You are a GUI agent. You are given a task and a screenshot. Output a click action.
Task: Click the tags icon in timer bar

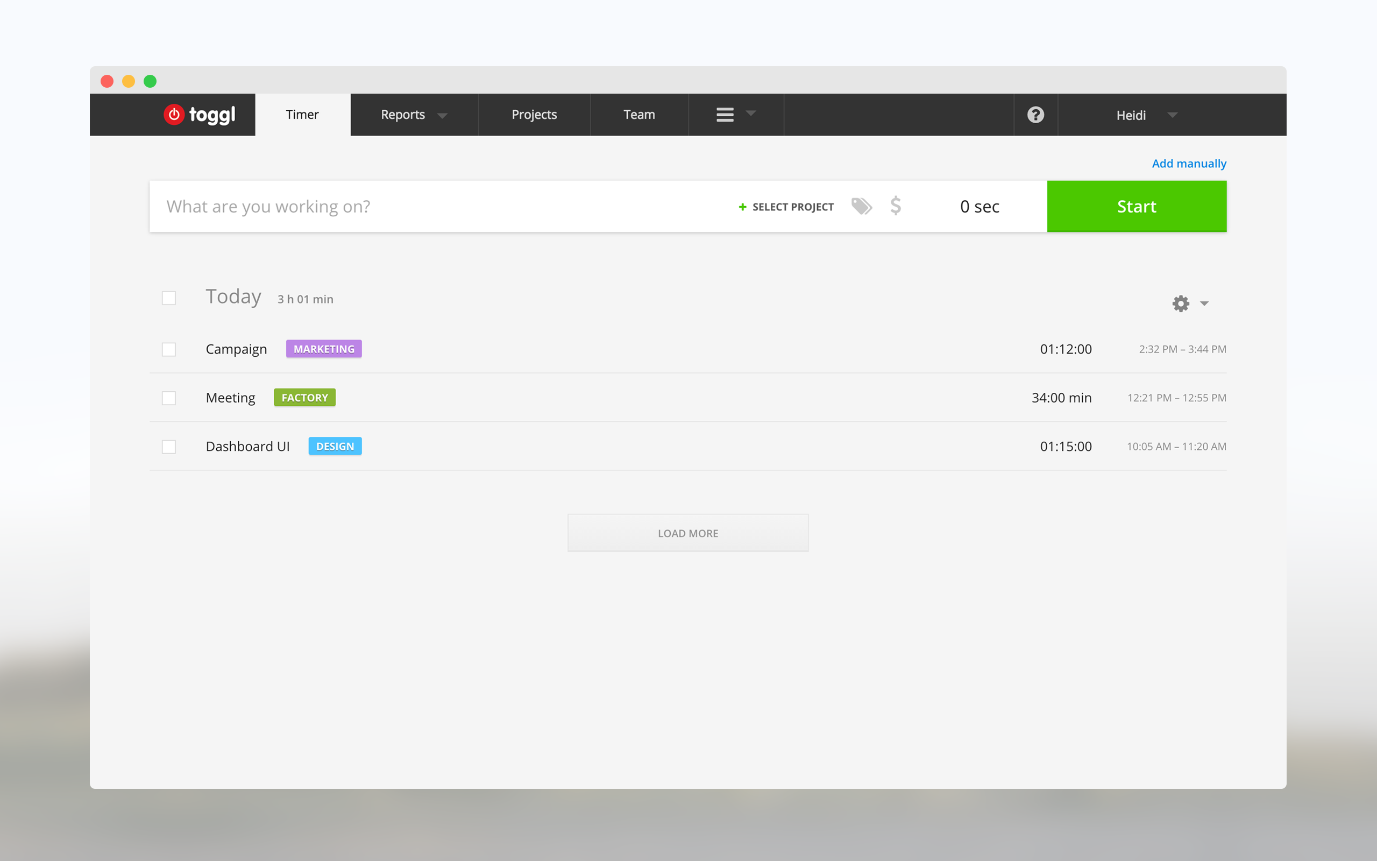(x=862, y=206)
